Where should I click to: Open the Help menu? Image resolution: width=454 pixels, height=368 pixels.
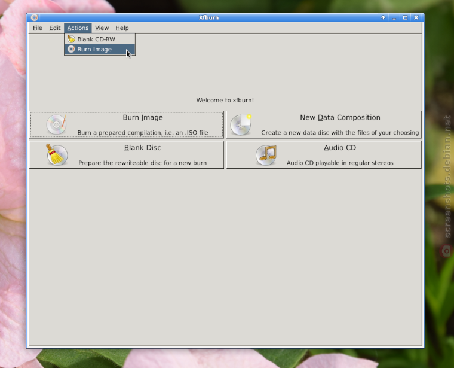pyautogui.click(x=122, y=28)
